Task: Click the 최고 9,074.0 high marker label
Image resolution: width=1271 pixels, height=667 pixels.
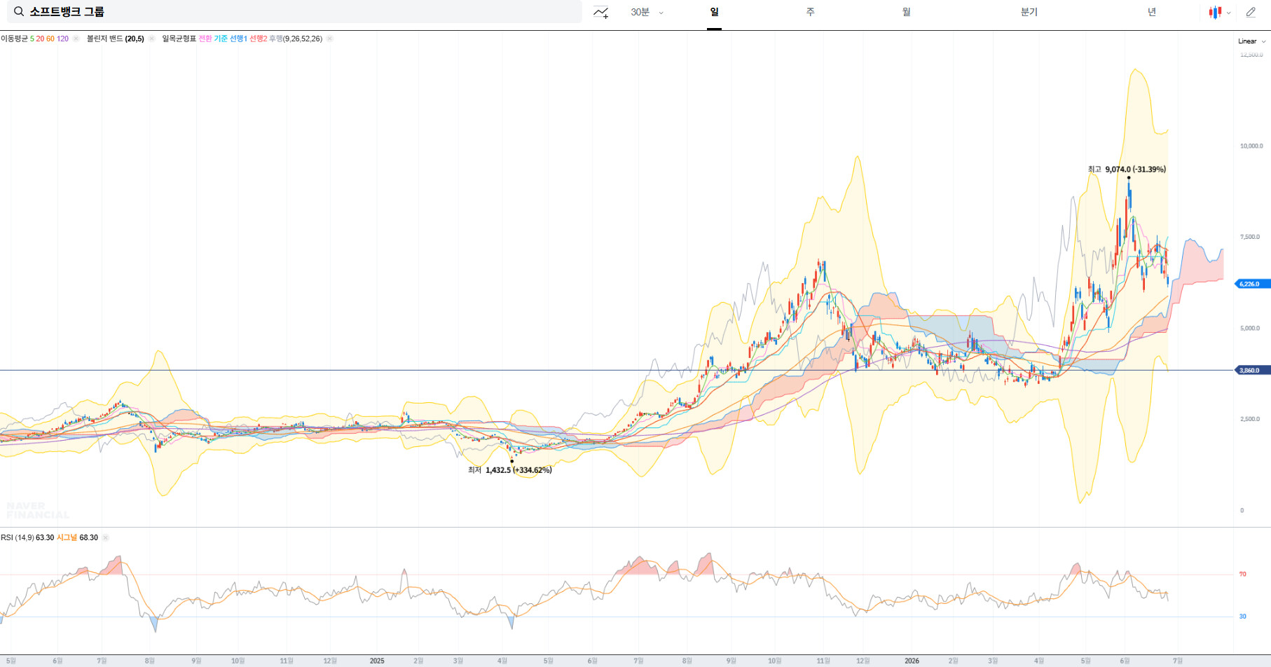Action: coord(1127,170)
